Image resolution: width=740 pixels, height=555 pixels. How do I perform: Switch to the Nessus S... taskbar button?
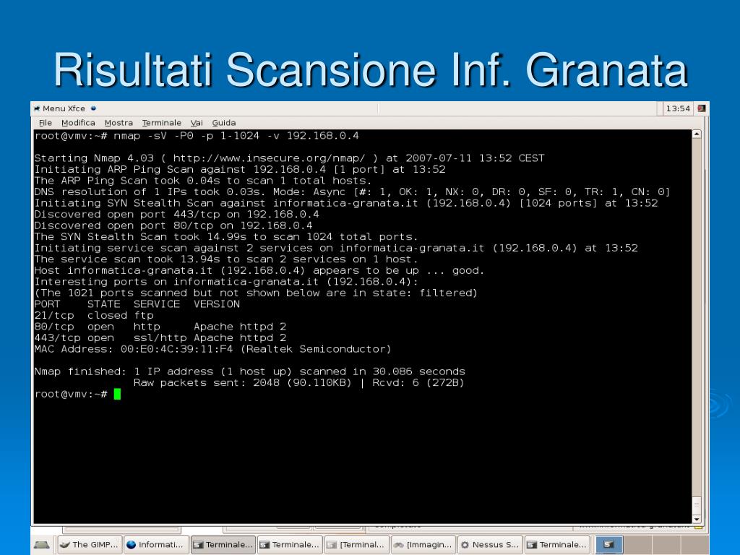pyautogui.click(x=491, y=545)
